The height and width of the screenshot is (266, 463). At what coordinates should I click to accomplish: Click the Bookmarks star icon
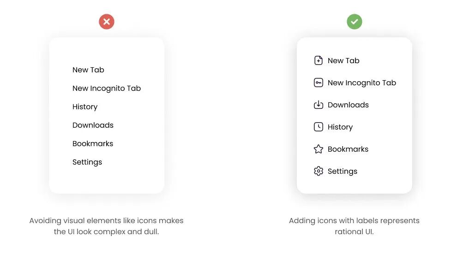pos(318,149)
